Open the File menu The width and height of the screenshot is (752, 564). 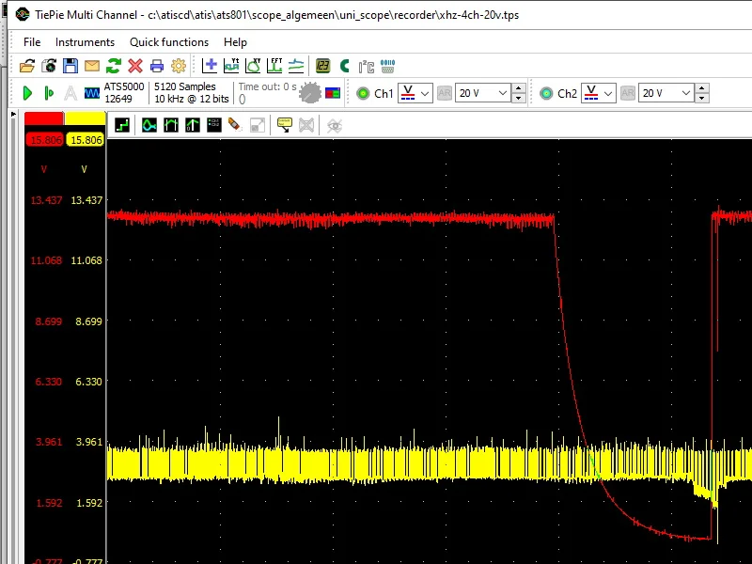(x=32, y=42)
